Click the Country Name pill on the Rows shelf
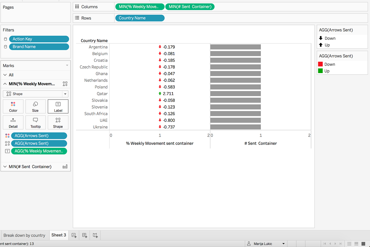This screenshot has width=370, height=247. coord(140,18)
